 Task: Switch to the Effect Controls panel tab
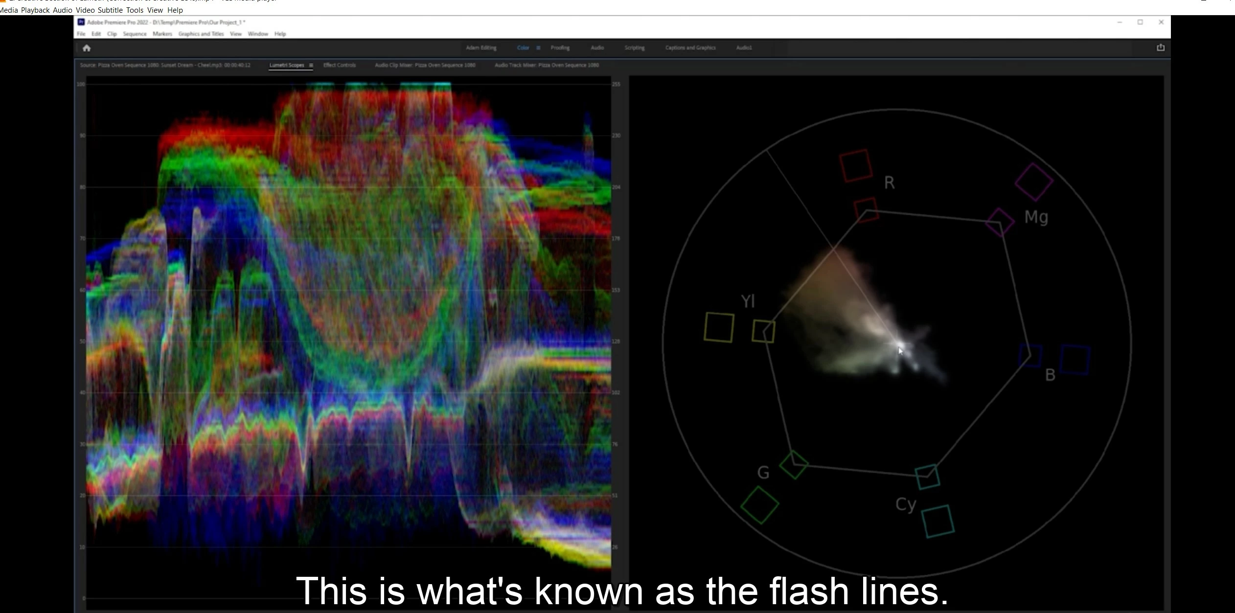340,65
